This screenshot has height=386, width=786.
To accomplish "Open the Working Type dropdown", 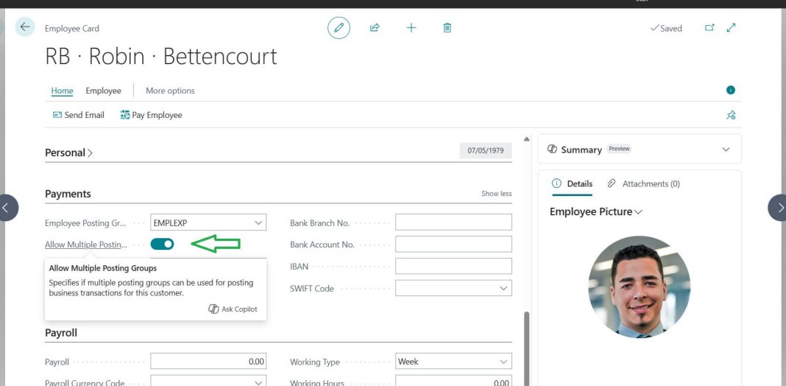I will pos(503,362).
